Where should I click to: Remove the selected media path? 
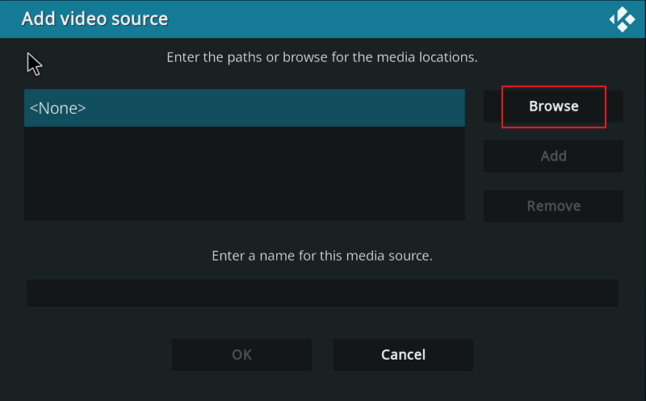coord(553,206)
